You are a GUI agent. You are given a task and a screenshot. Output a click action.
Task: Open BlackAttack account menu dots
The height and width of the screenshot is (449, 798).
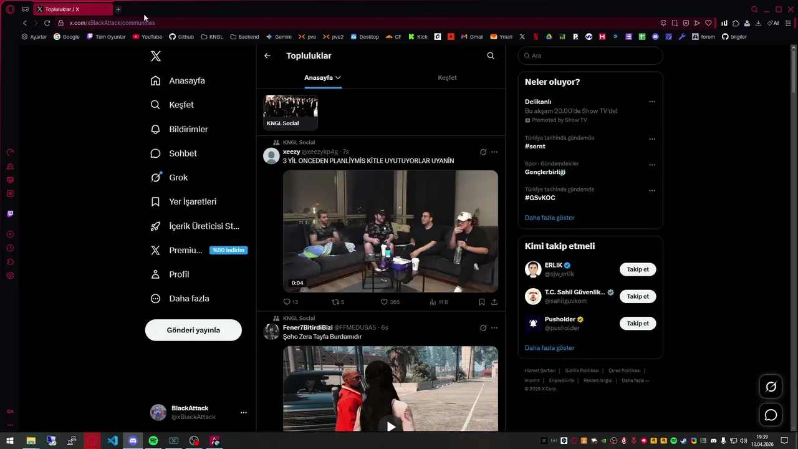(x=244, y=412)
